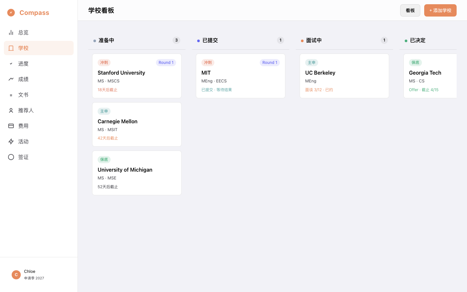This screenshot has height=292, width=467.
Task: Click the 学校 book icon
Action: 11,48
